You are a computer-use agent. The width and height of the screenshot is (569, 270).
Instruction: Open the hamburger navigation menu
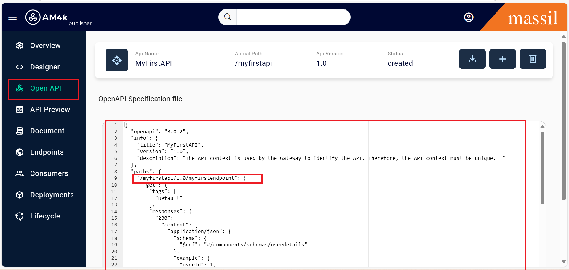12,17
